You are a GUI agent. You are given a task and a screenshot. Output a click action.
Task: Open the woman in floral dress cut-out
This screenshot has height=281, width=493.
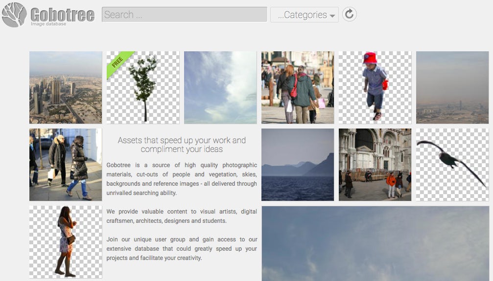pos(66,242)
